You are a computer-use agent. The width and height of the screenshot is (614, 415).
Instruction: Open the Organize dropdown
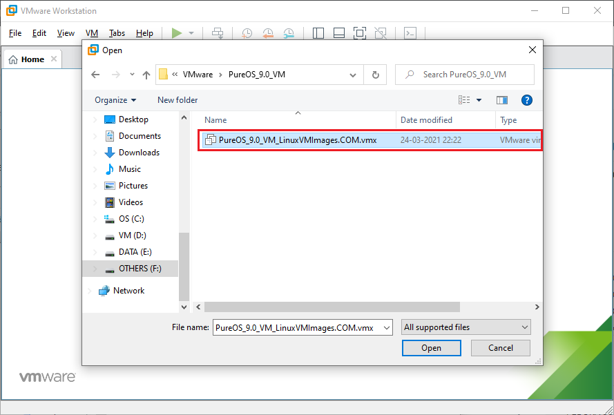(115, 100)
